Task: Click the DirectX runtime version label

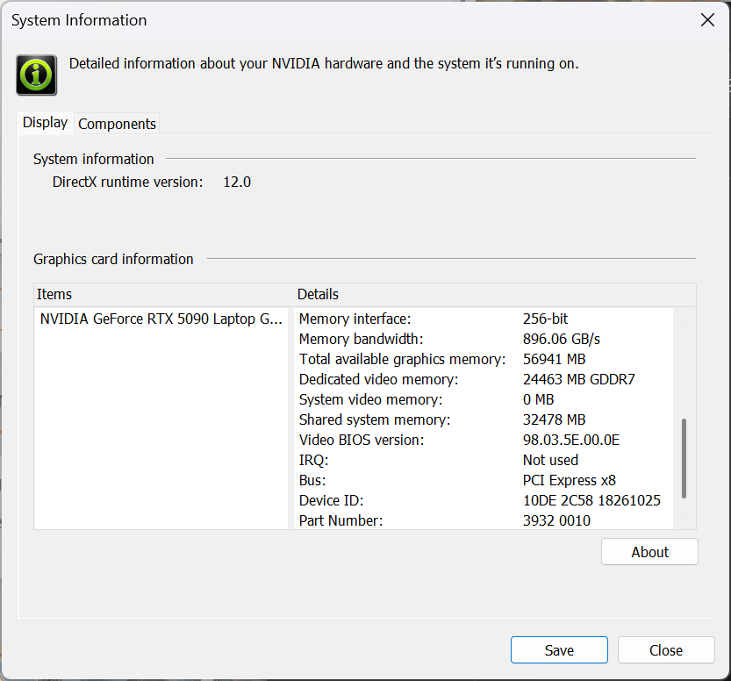Action: click(128, 183)
